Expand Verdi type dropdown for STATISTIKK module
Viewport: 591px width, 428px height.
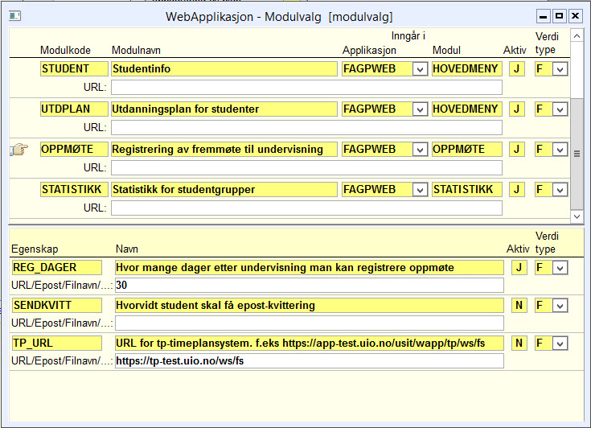click(560, 190)
